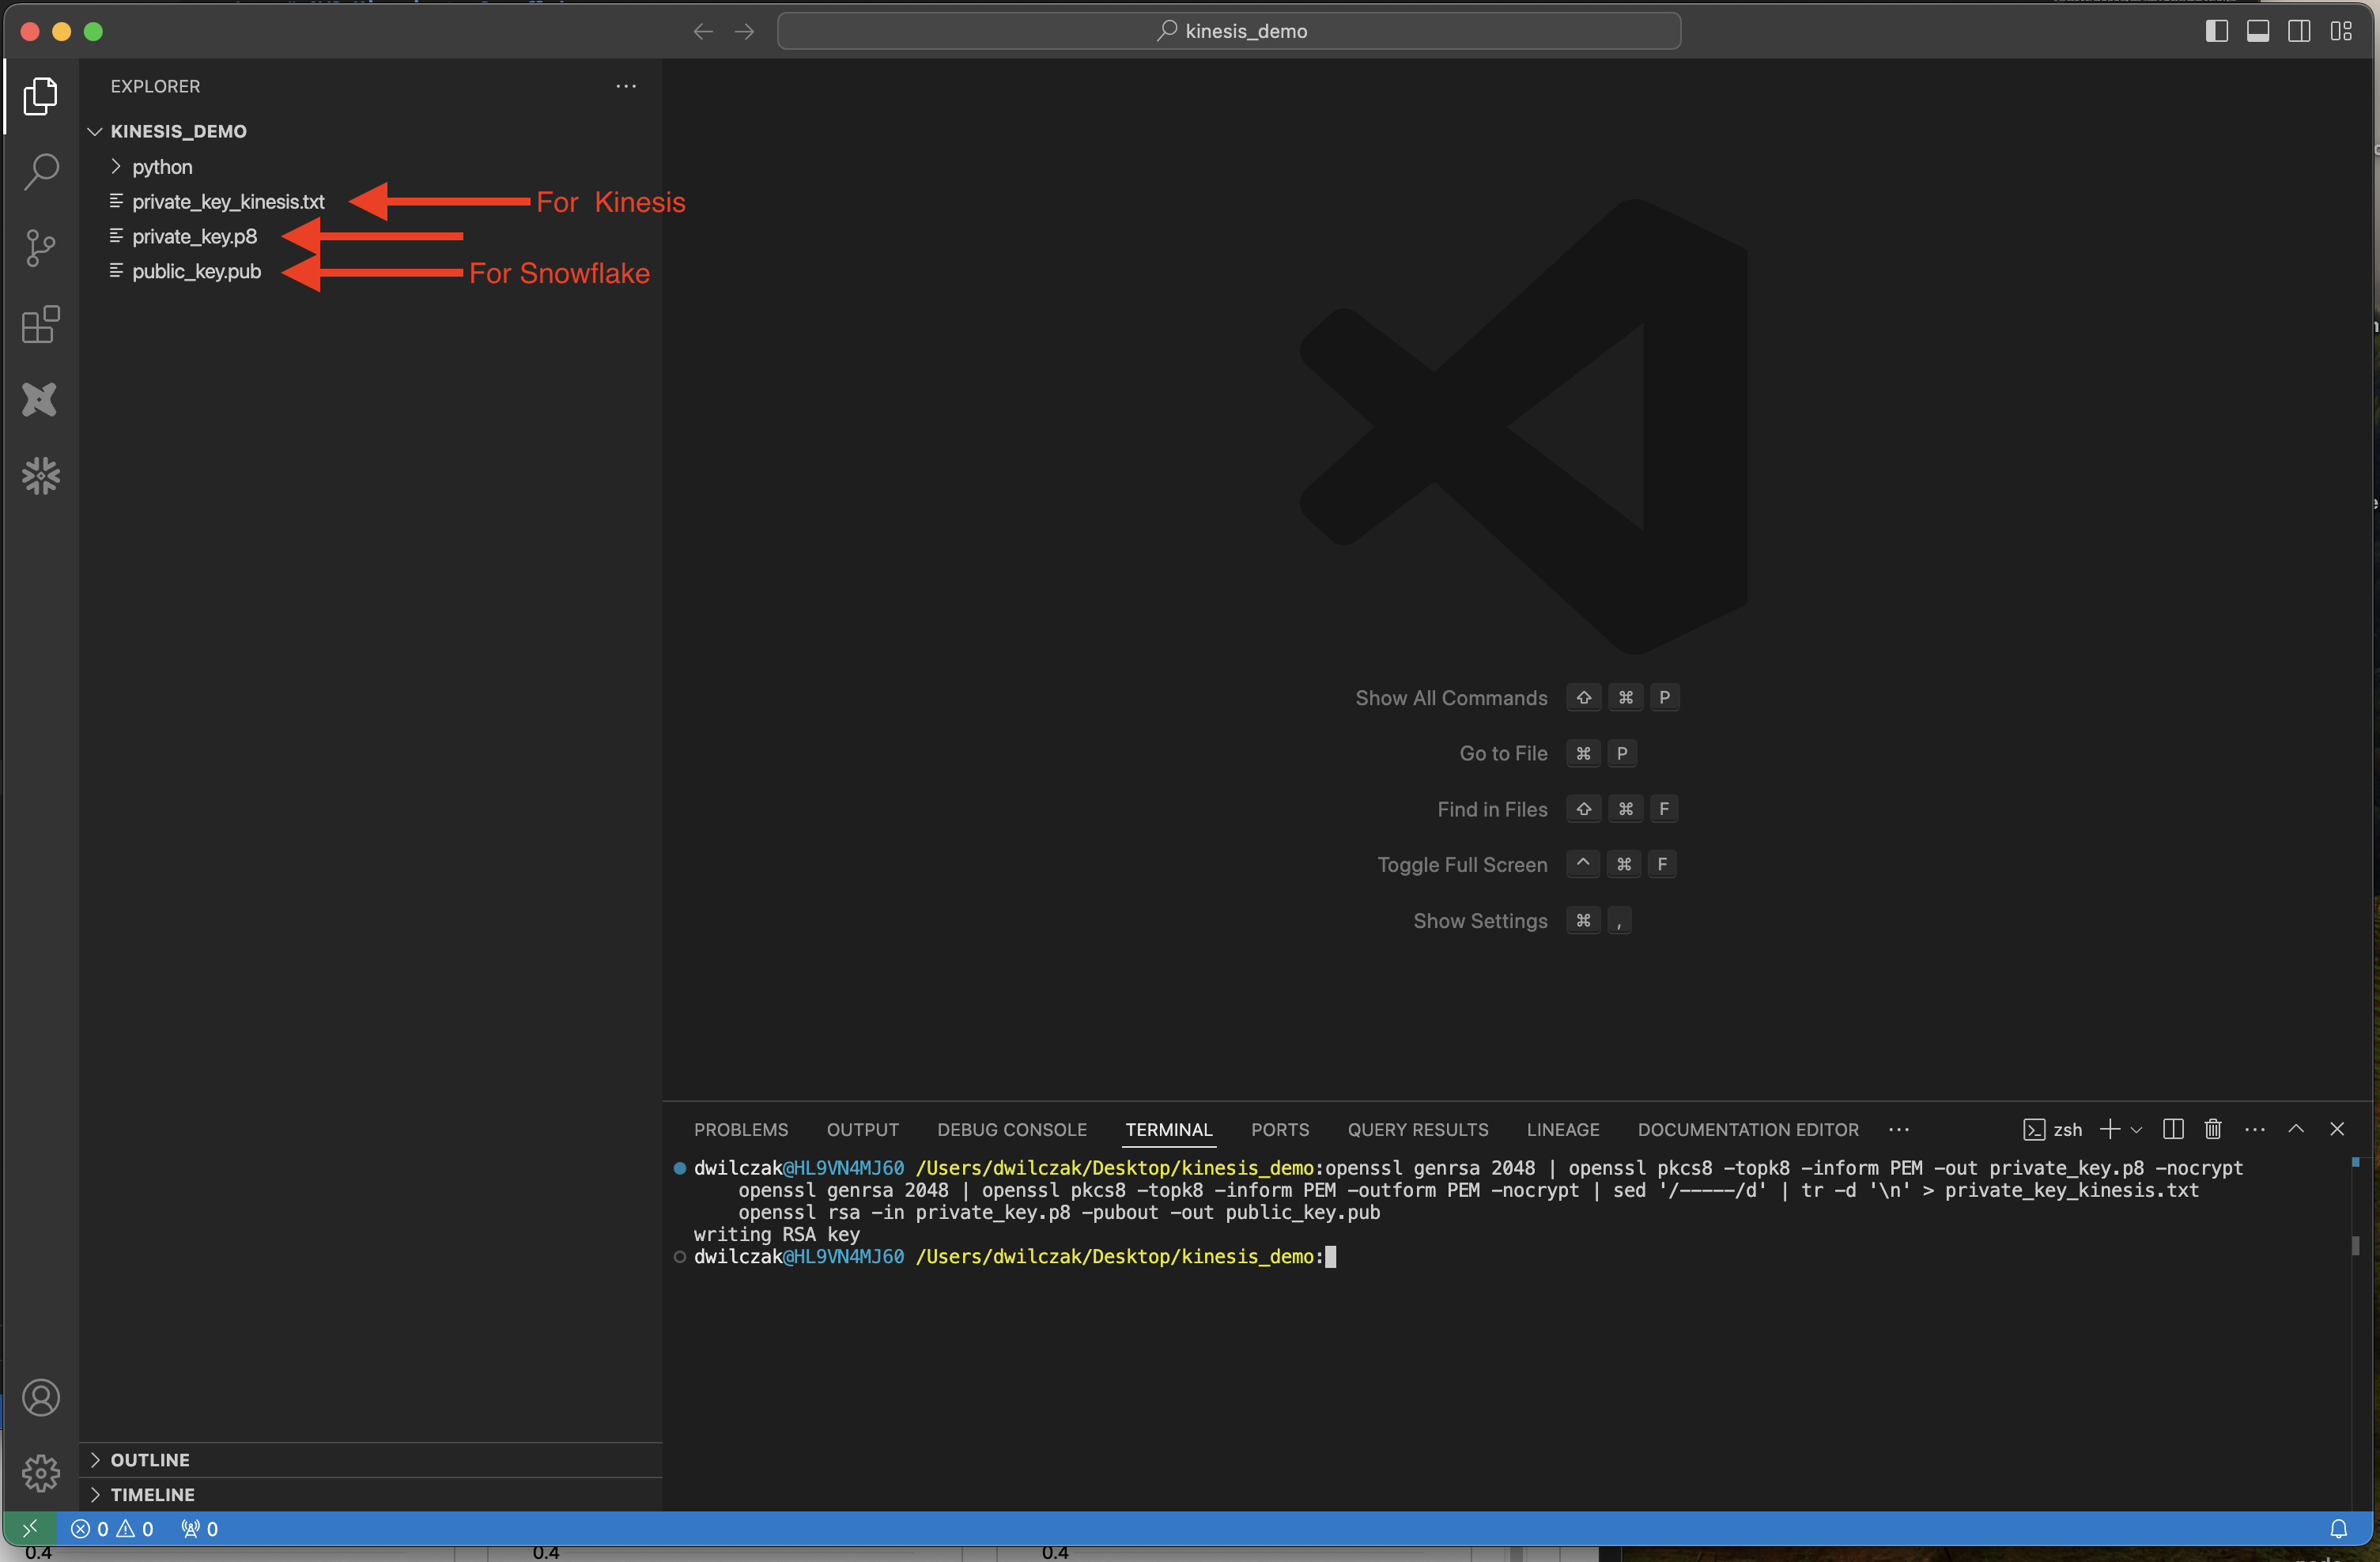Go forward with the right arrow

coord(745,31)
